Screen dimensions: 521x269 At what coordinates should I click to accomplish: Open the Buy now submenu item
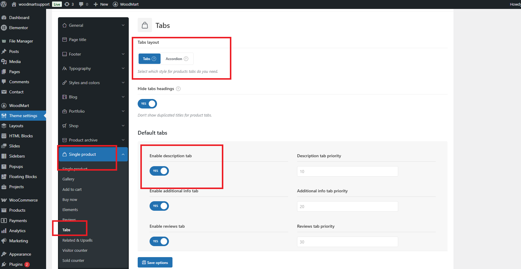click(70, 199)
